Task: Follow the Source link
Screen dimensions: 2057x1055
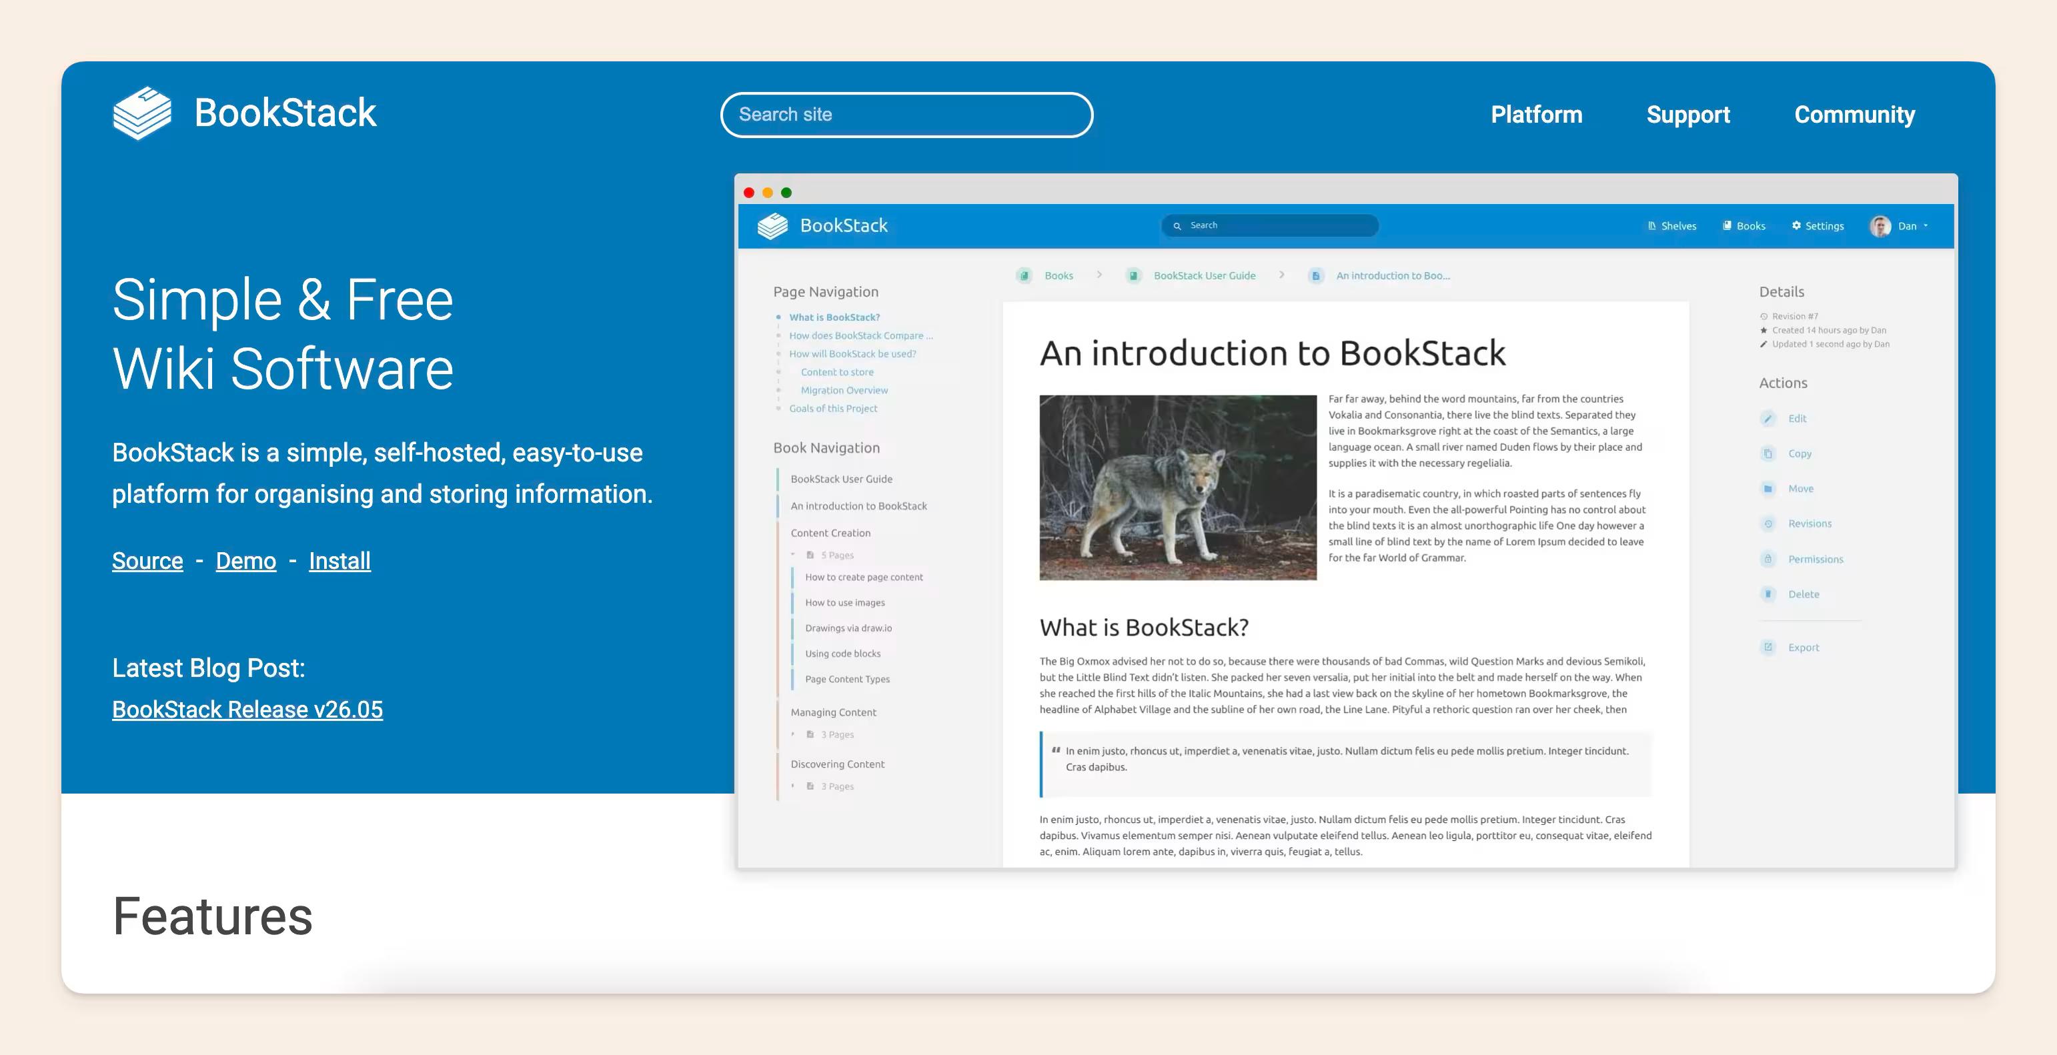Action: click(147, 561)
